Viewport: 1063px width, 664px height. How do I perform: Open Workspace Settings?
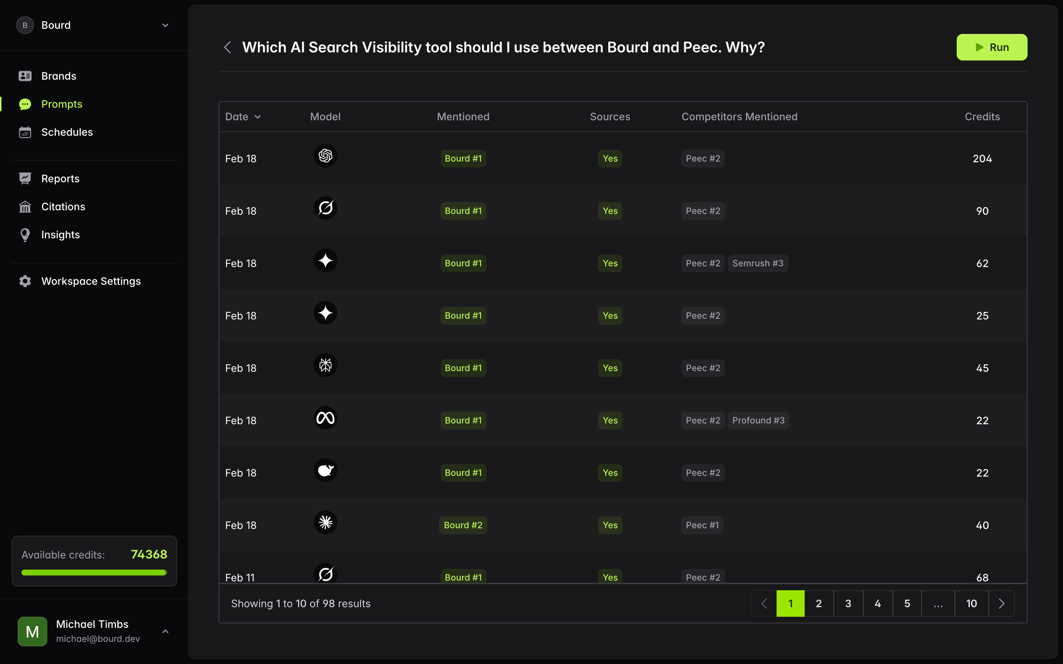(x=91, y=281)
